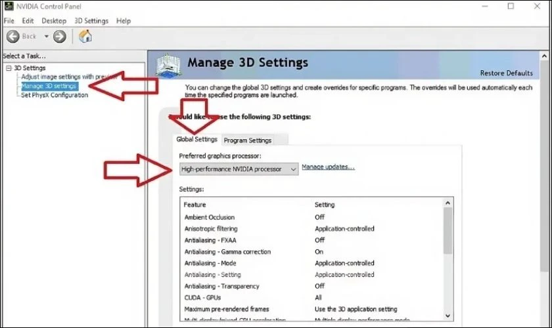Click Restore Defaults

coord(506,73)
